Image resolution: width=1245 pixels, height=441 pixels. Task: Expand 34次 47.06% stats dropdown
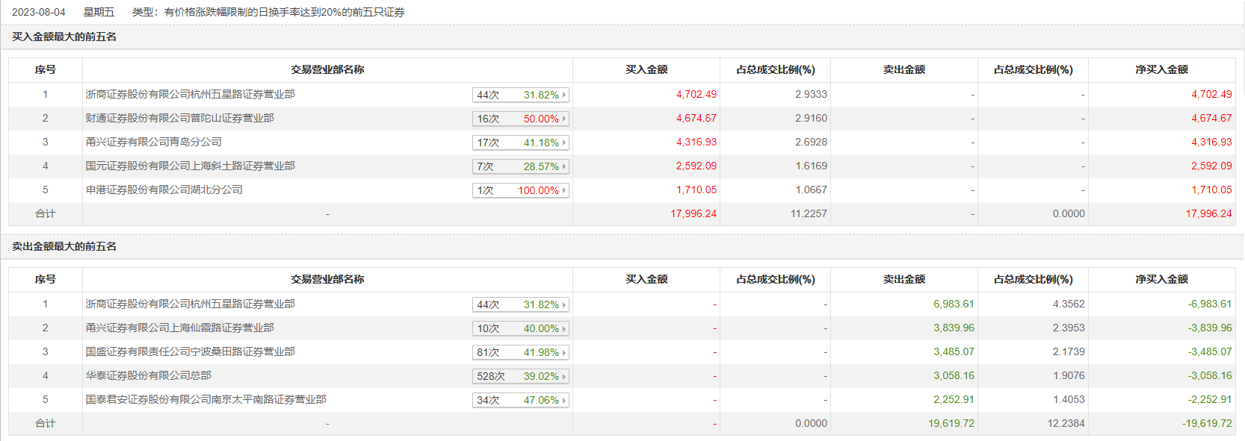[521, 400]
